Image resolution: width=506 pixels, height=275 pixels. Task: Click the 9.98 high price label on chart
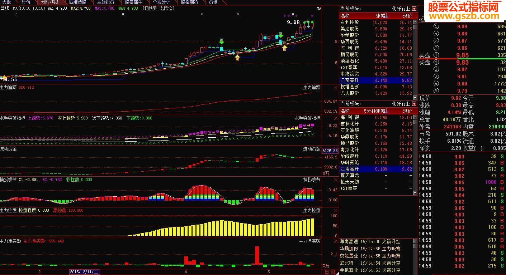click(x=293, y=22)
